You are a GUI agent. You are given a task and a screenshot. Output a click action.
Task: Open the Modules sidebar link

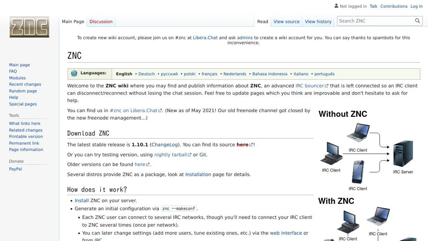pos(17,78)
